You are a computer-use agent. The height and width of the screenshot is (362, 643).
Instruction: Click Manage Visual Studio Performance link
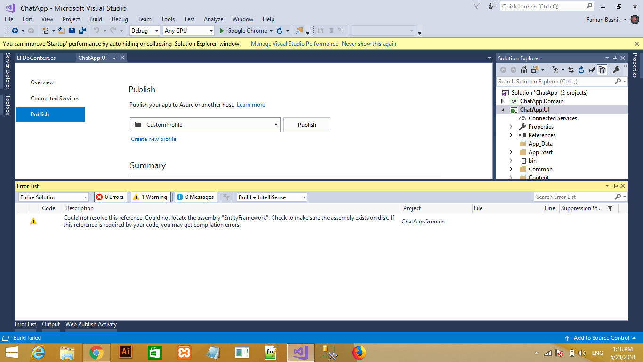(x=294, y=44)
